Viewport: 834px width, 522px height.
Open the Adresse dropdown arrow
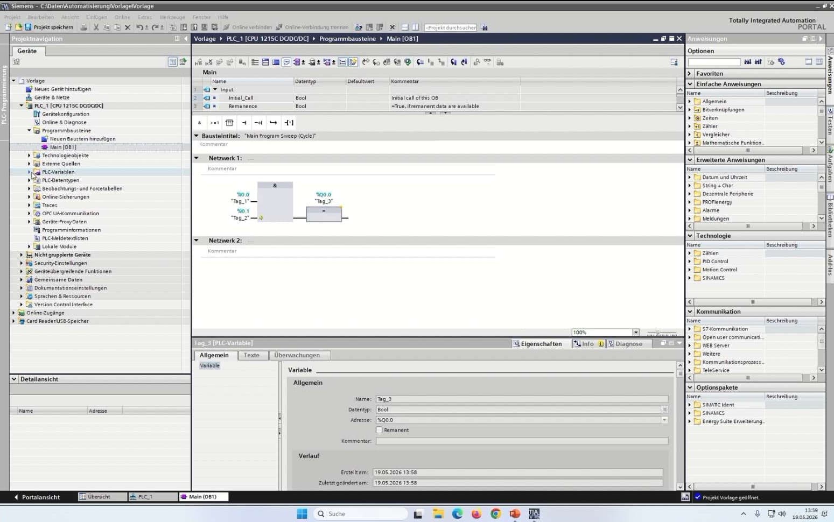664,420
